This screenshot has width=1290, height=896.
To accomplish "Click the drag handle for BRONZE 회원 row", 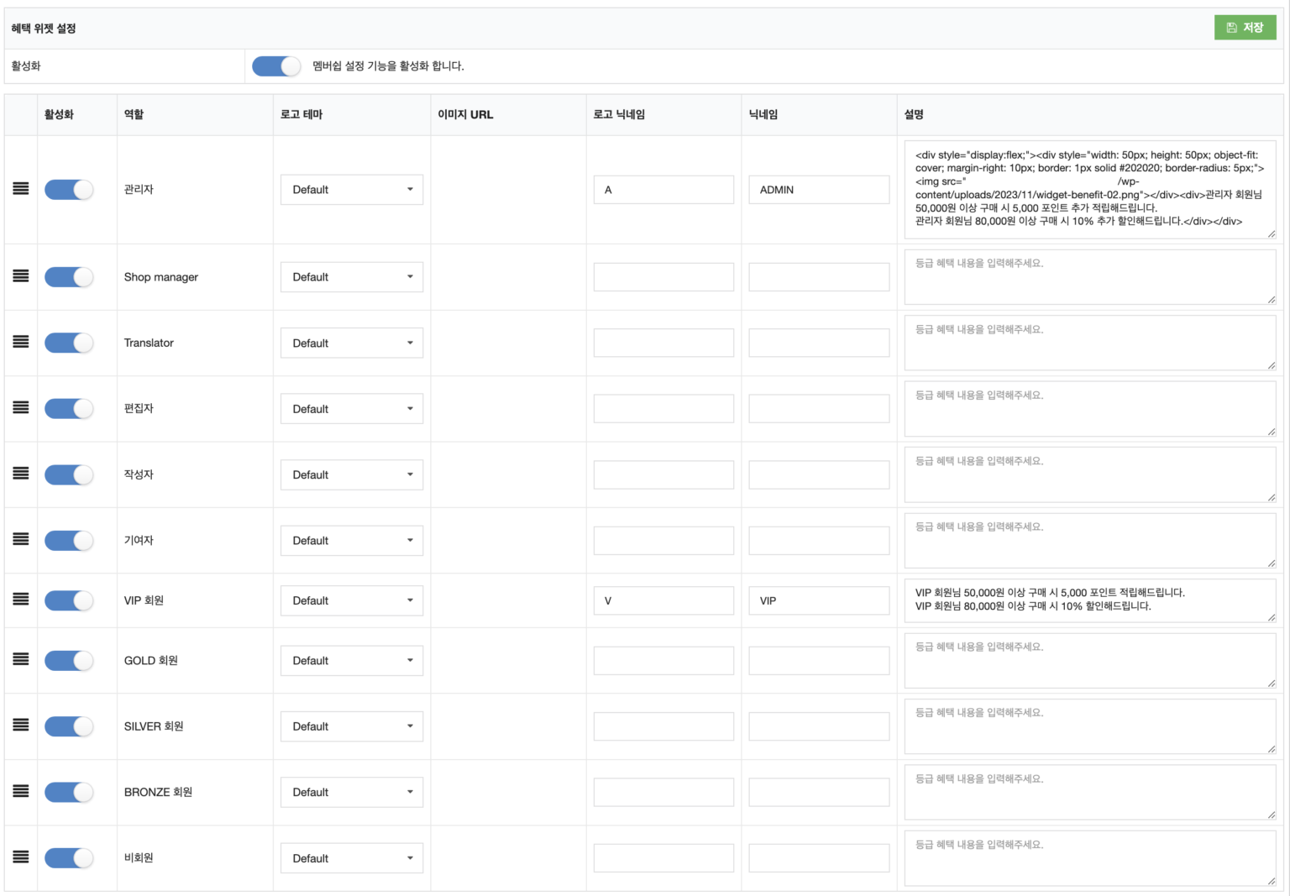I will (21, 792).
